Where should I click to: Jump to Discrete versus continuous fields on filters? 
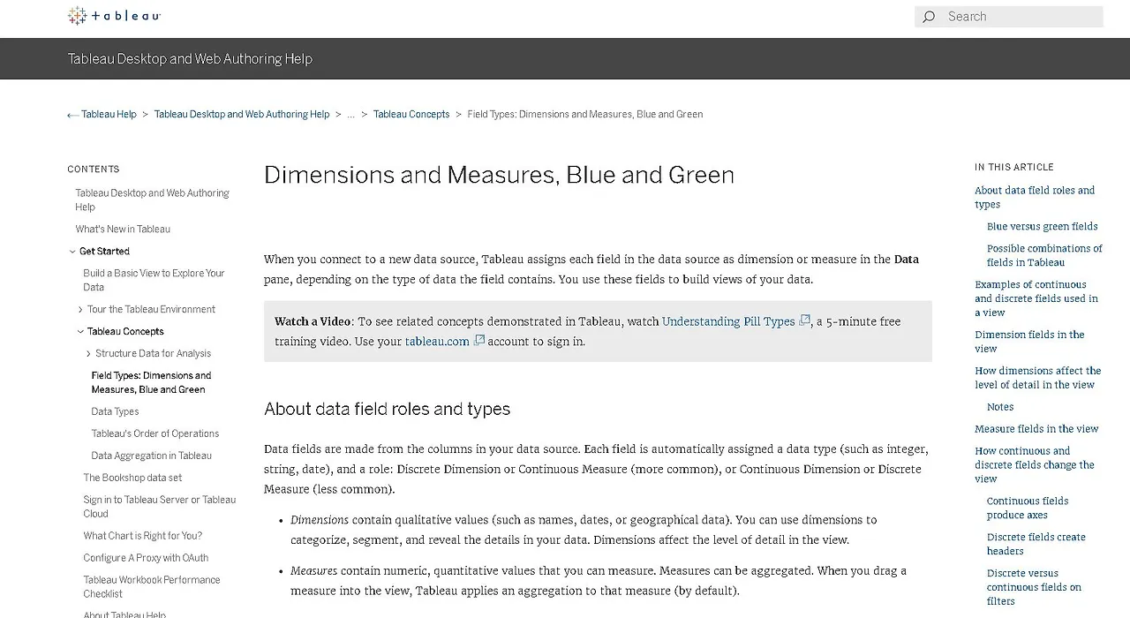coord(1034,588)
